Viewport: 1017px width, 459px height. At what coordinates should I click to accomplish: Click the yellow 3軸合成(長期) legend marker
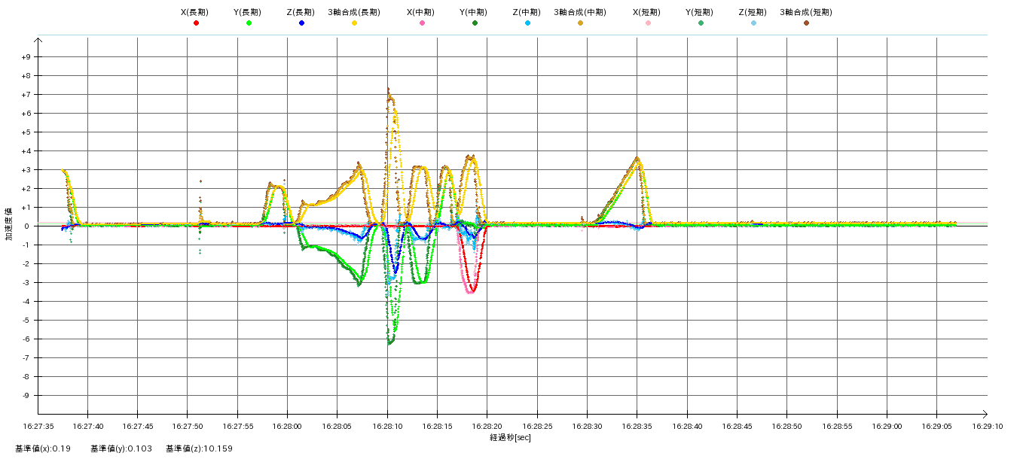coord(354,23)
